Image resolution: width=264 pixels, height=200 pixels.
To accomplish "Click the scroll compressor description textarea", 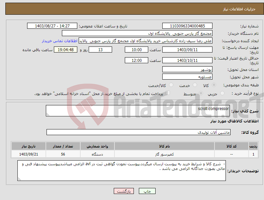I will coord(138,111).
